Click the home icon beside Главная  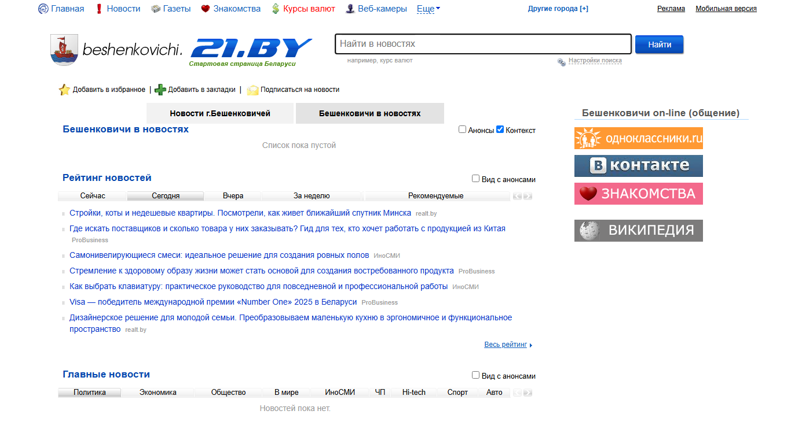[x=43, y=9]
